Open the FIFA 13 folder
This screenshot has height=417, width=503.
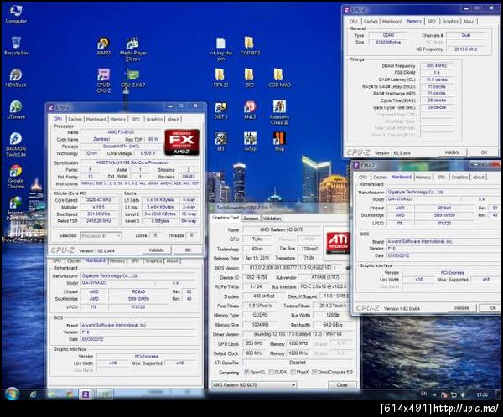click(220, 78)
